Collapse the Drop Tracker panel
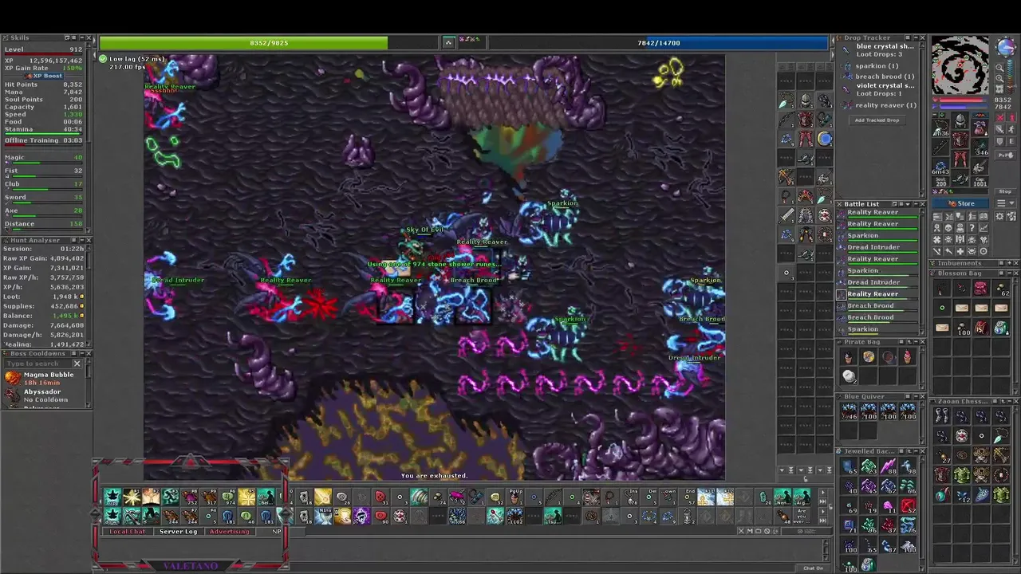 (917, 37)
